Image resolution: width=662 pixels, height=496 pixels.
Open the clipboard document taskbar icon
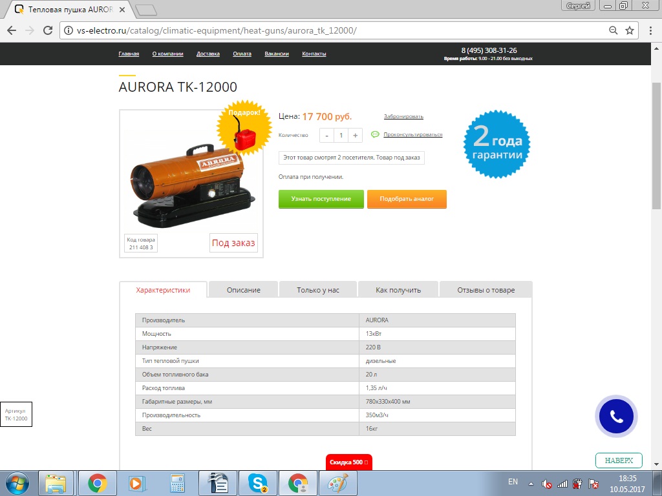coord(218,483)
